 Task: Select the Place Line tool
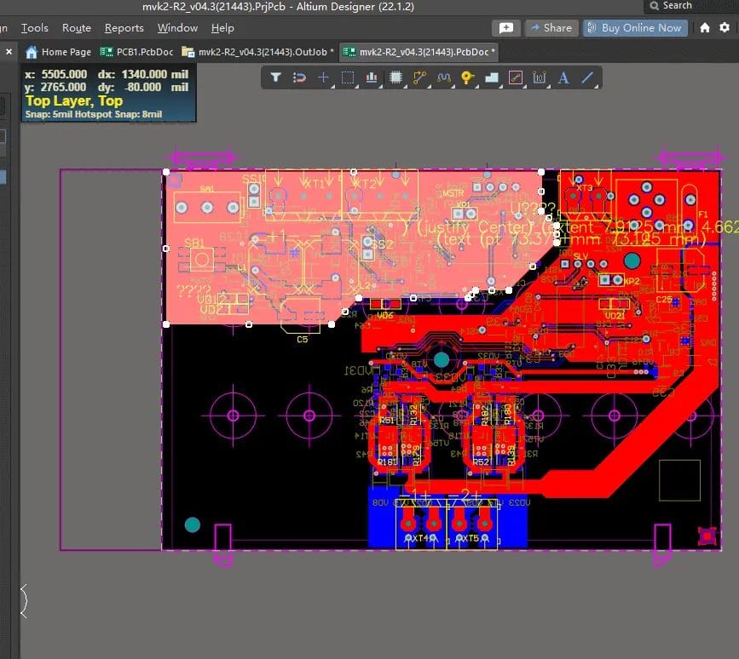[587, 77]
